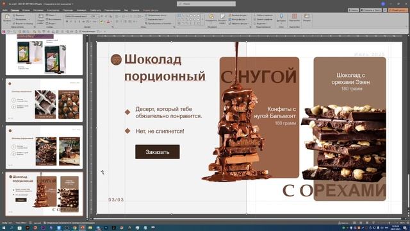Select the thumbnail with white chocolate cubes
Image resolution: width=410 pixels, height=231 pixels.
pyautogui.click(x=44, y=100)
